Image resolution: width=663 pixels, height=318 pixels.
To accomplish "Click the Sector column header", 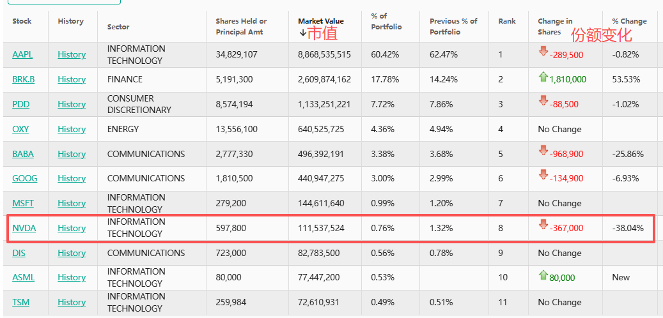I will (118, 27).
